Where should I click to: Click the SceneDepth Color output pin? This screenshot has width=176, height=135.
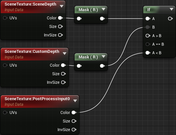60,18
